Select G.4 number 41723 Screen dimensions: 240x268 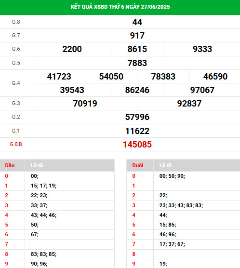click(x=59, y=77)
